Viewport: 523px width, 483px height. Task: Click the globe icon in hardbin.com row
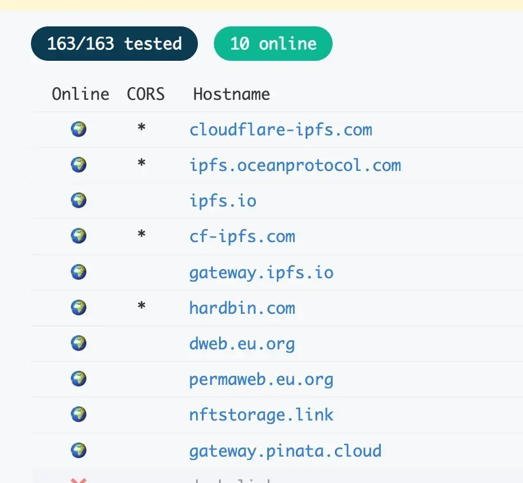(x=79, y=307)
